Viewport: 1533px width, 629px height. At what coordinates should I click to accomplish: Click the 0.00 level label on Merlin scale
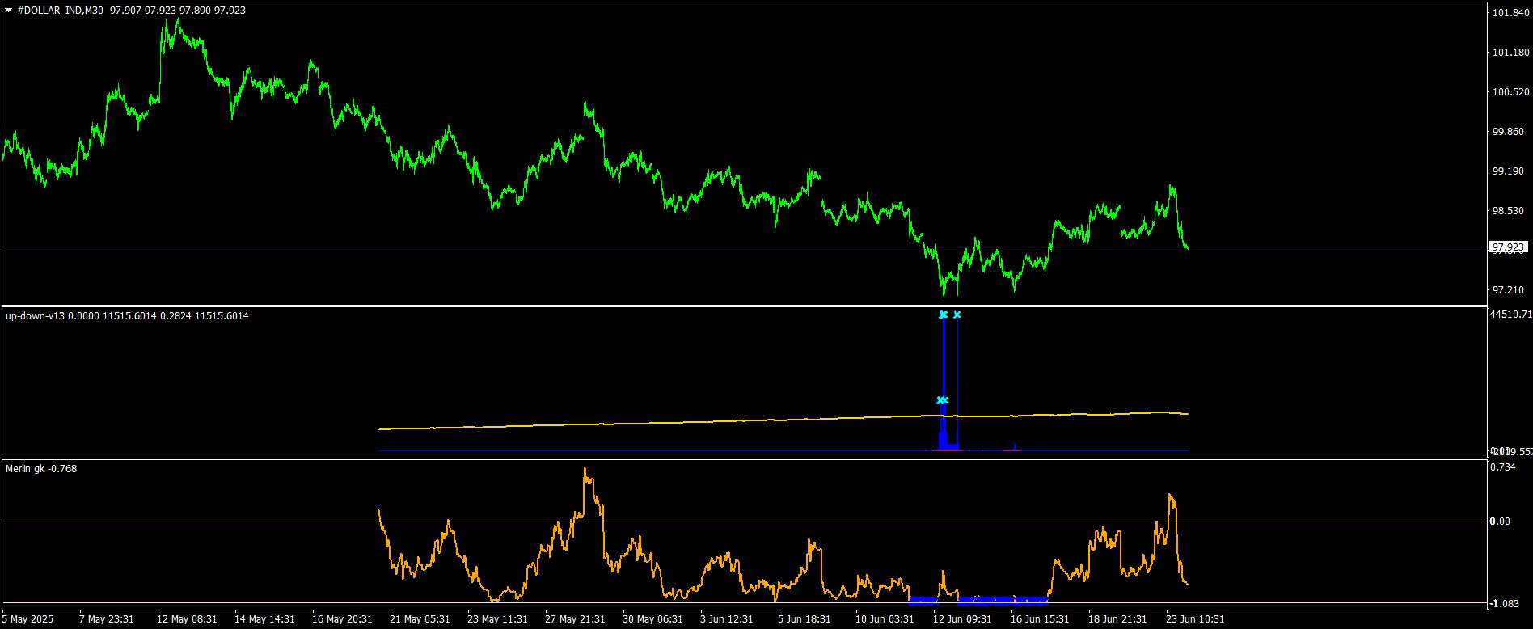1501,521
